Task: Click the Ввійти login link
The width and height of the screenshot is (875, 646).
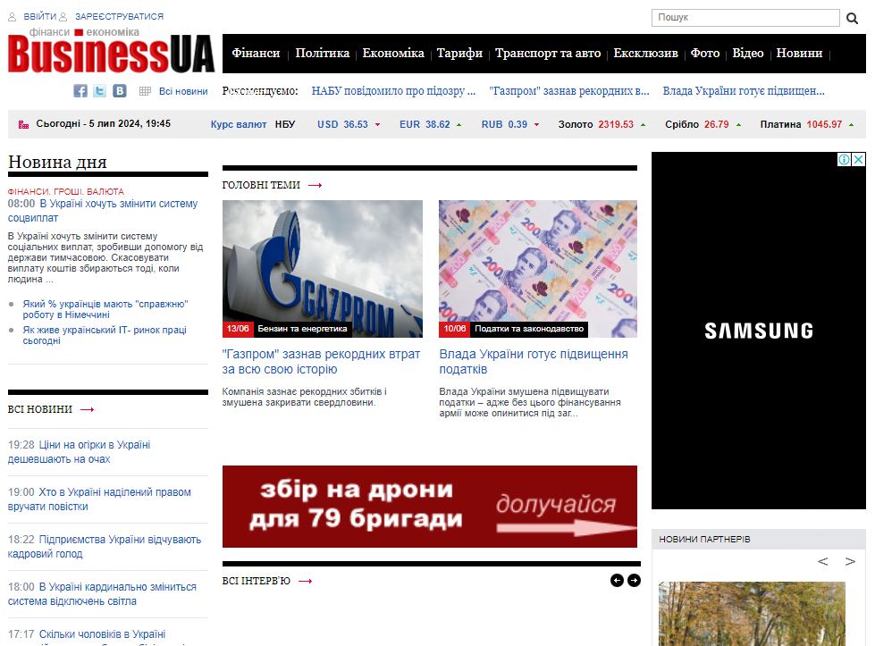Action: [x=39, y=17]
